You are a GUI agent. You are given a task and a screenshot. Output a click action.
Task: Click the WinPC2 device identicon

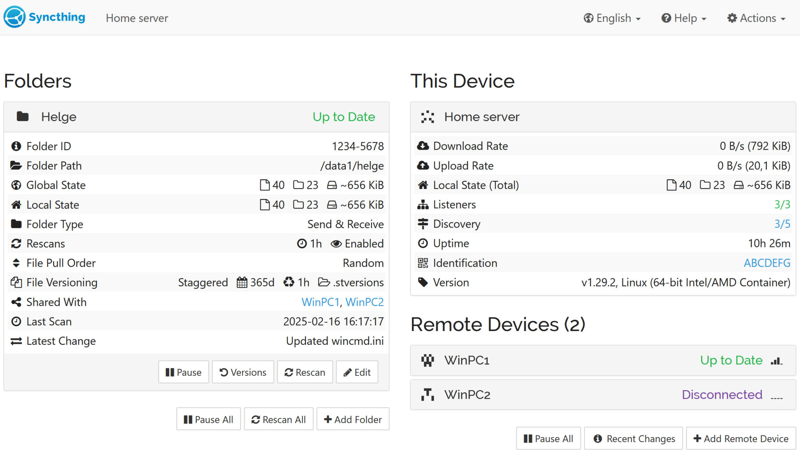click(x=427, y=395)
